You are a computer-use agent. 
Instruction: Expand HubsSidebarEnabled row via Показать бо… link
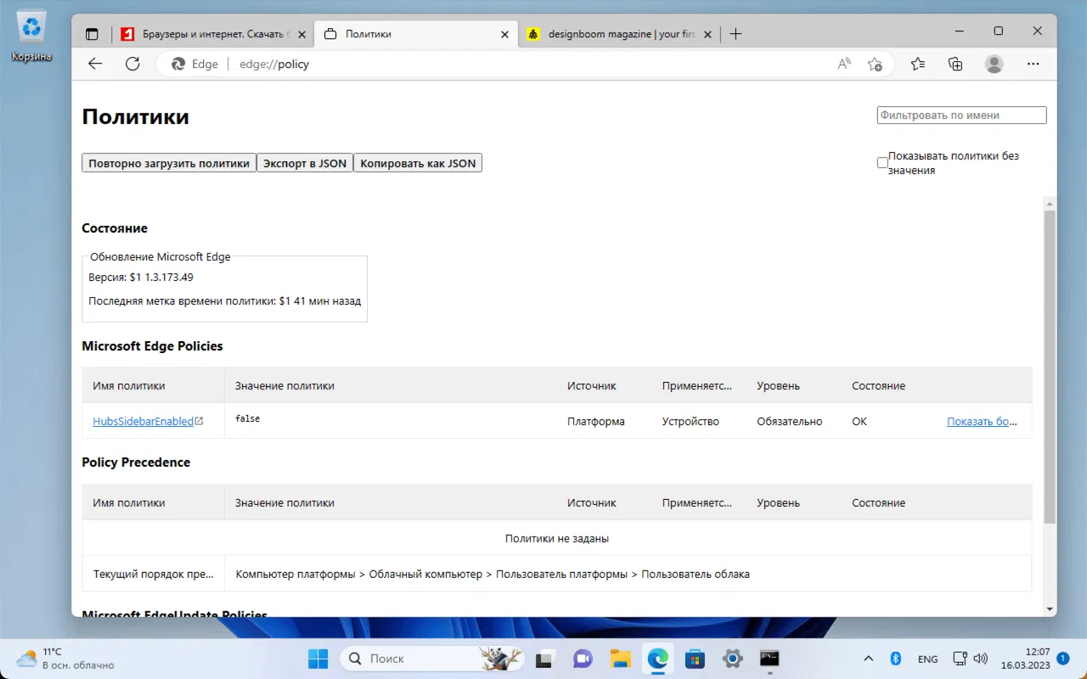click(x=982, y=421)
